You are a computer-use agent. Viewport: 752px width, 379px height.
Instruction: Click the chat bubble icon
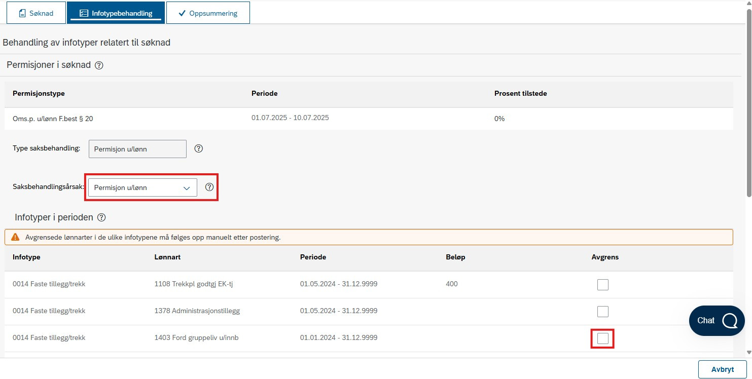pyautogui.click(x=730, y=320)
